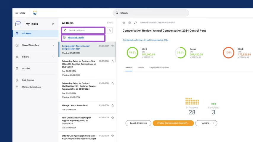This screenshot has width=253, height=142.
Task: Star the Compensation Review list item
Action: (x=113, y=46)
